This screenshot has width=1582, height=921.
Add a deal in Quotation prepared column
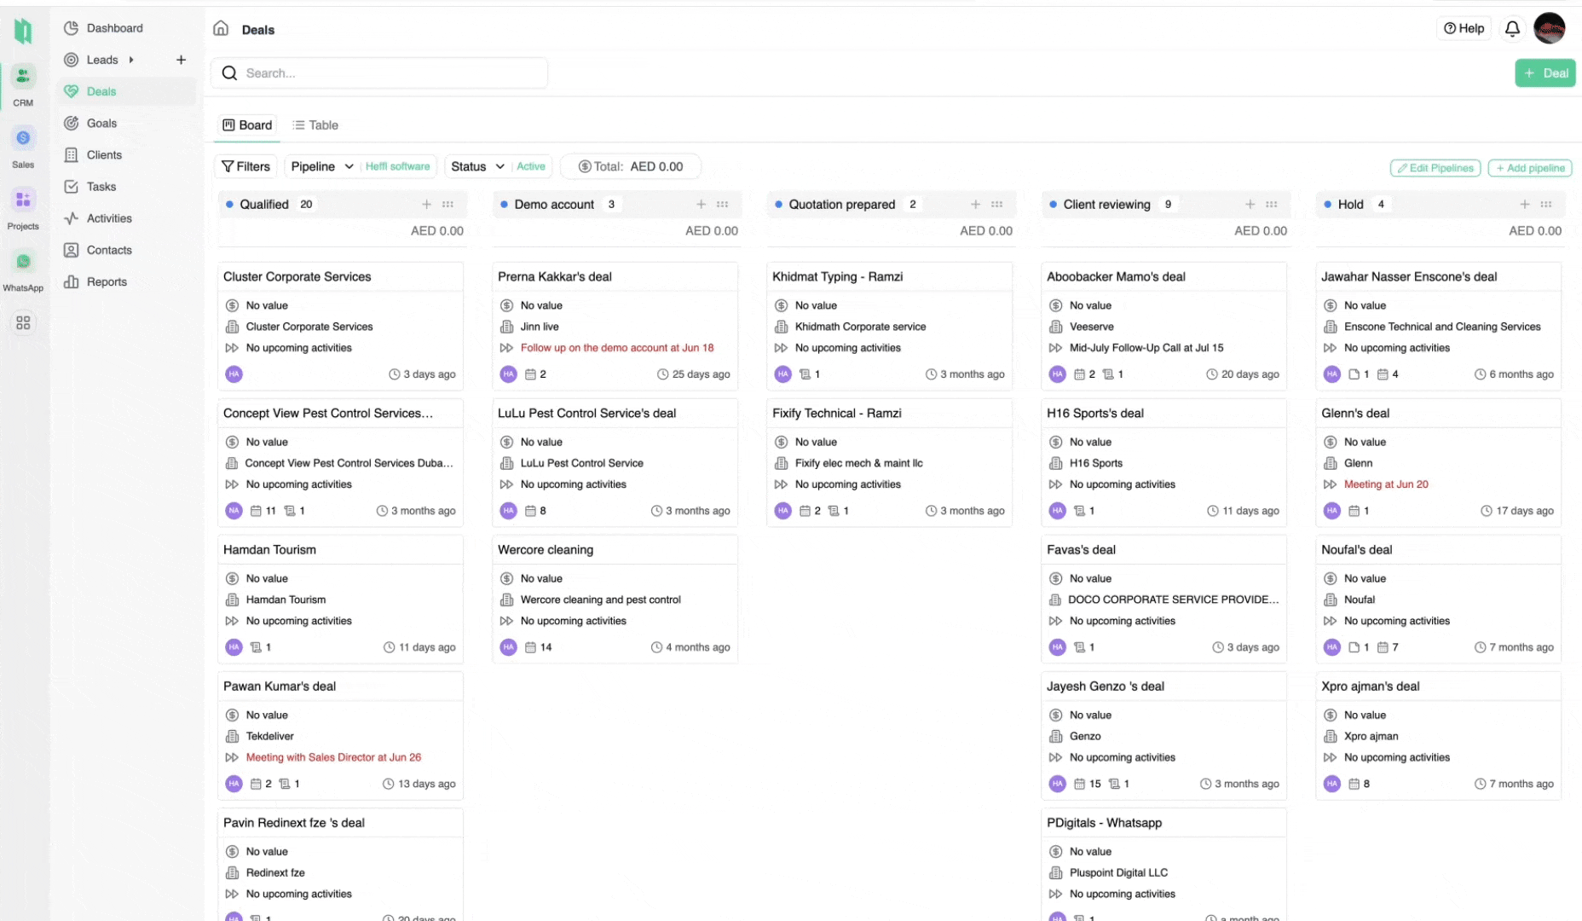pyautogui.click(x=975, y=204)
